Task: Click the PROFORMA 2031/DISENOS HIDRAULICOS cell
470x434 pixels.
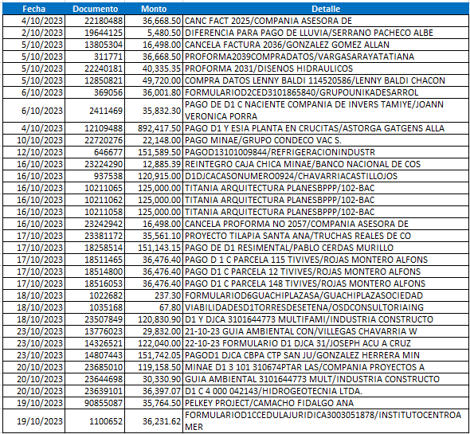Action: 326,68
